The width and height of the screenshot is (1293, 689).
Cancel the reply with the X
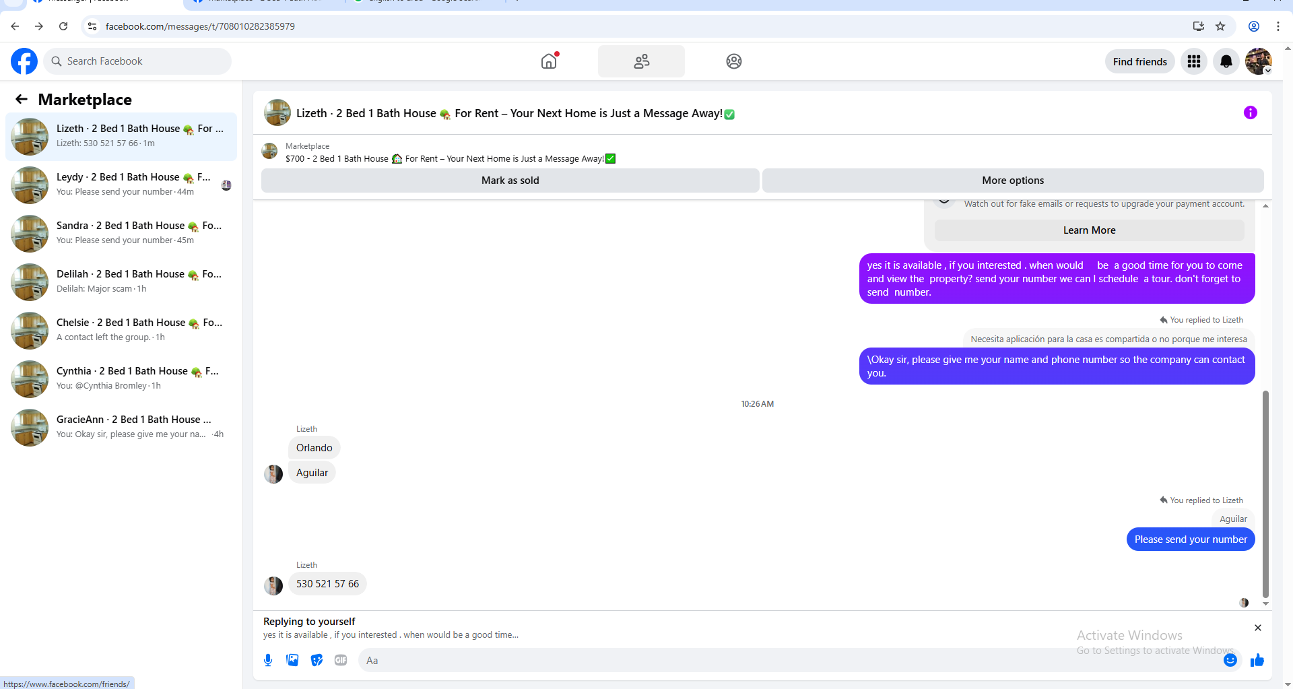point(1257,628)
